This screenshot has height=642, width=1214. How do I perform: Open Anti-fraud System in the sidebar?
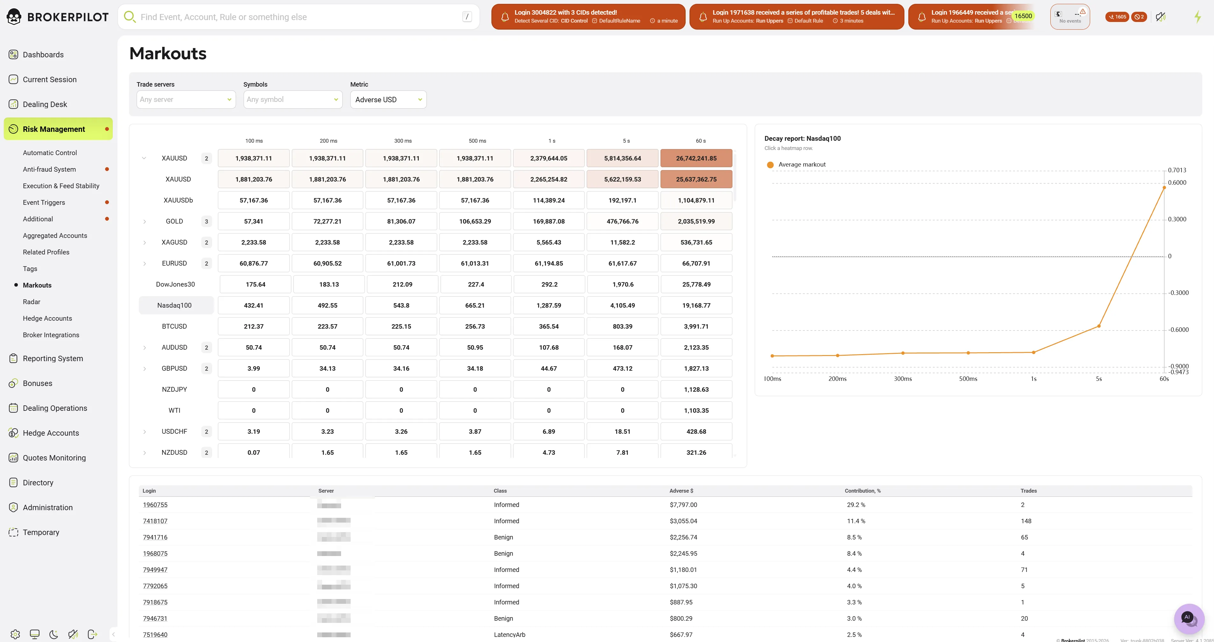pyautogui.click(x=49, y=169)
